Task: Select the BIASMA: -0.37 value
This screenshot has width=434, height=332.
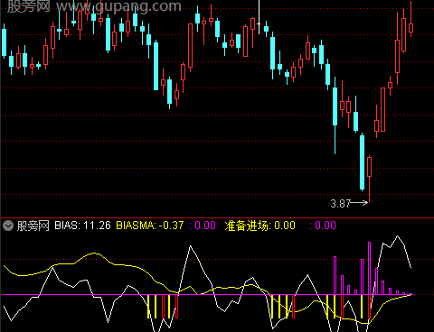Action: tap(150, 226)
